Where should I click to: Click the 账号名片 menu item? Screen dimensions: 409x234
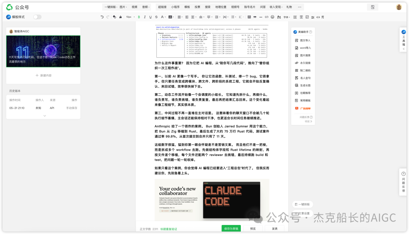point(250,7)
